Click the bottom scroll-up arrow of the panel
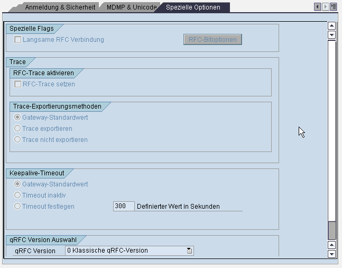 (x=332, y=245)
